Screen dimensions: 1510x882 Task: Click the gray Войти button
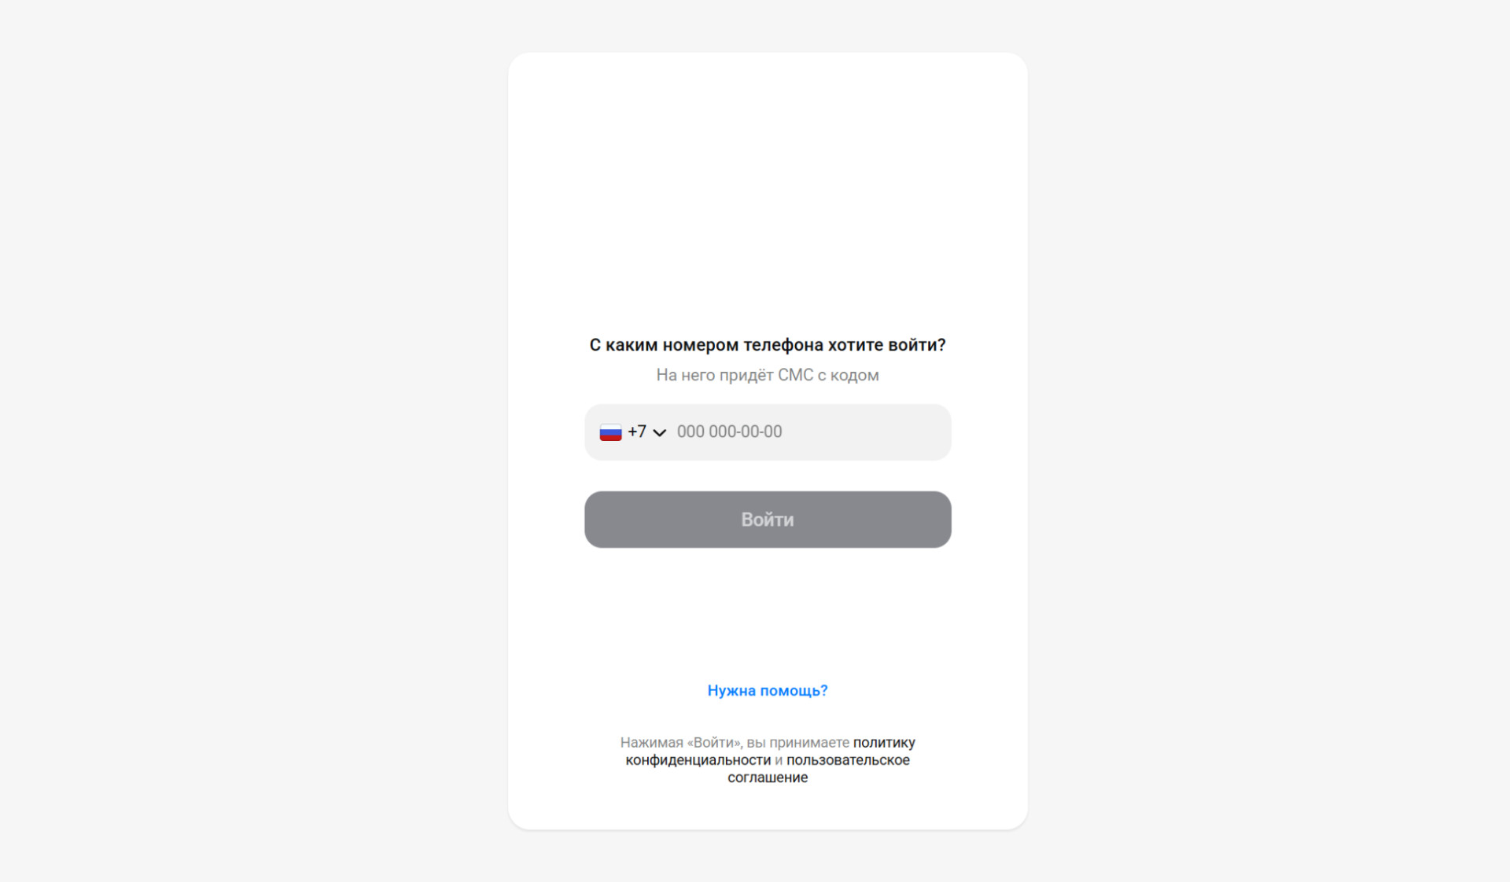[x=768, y=520]
